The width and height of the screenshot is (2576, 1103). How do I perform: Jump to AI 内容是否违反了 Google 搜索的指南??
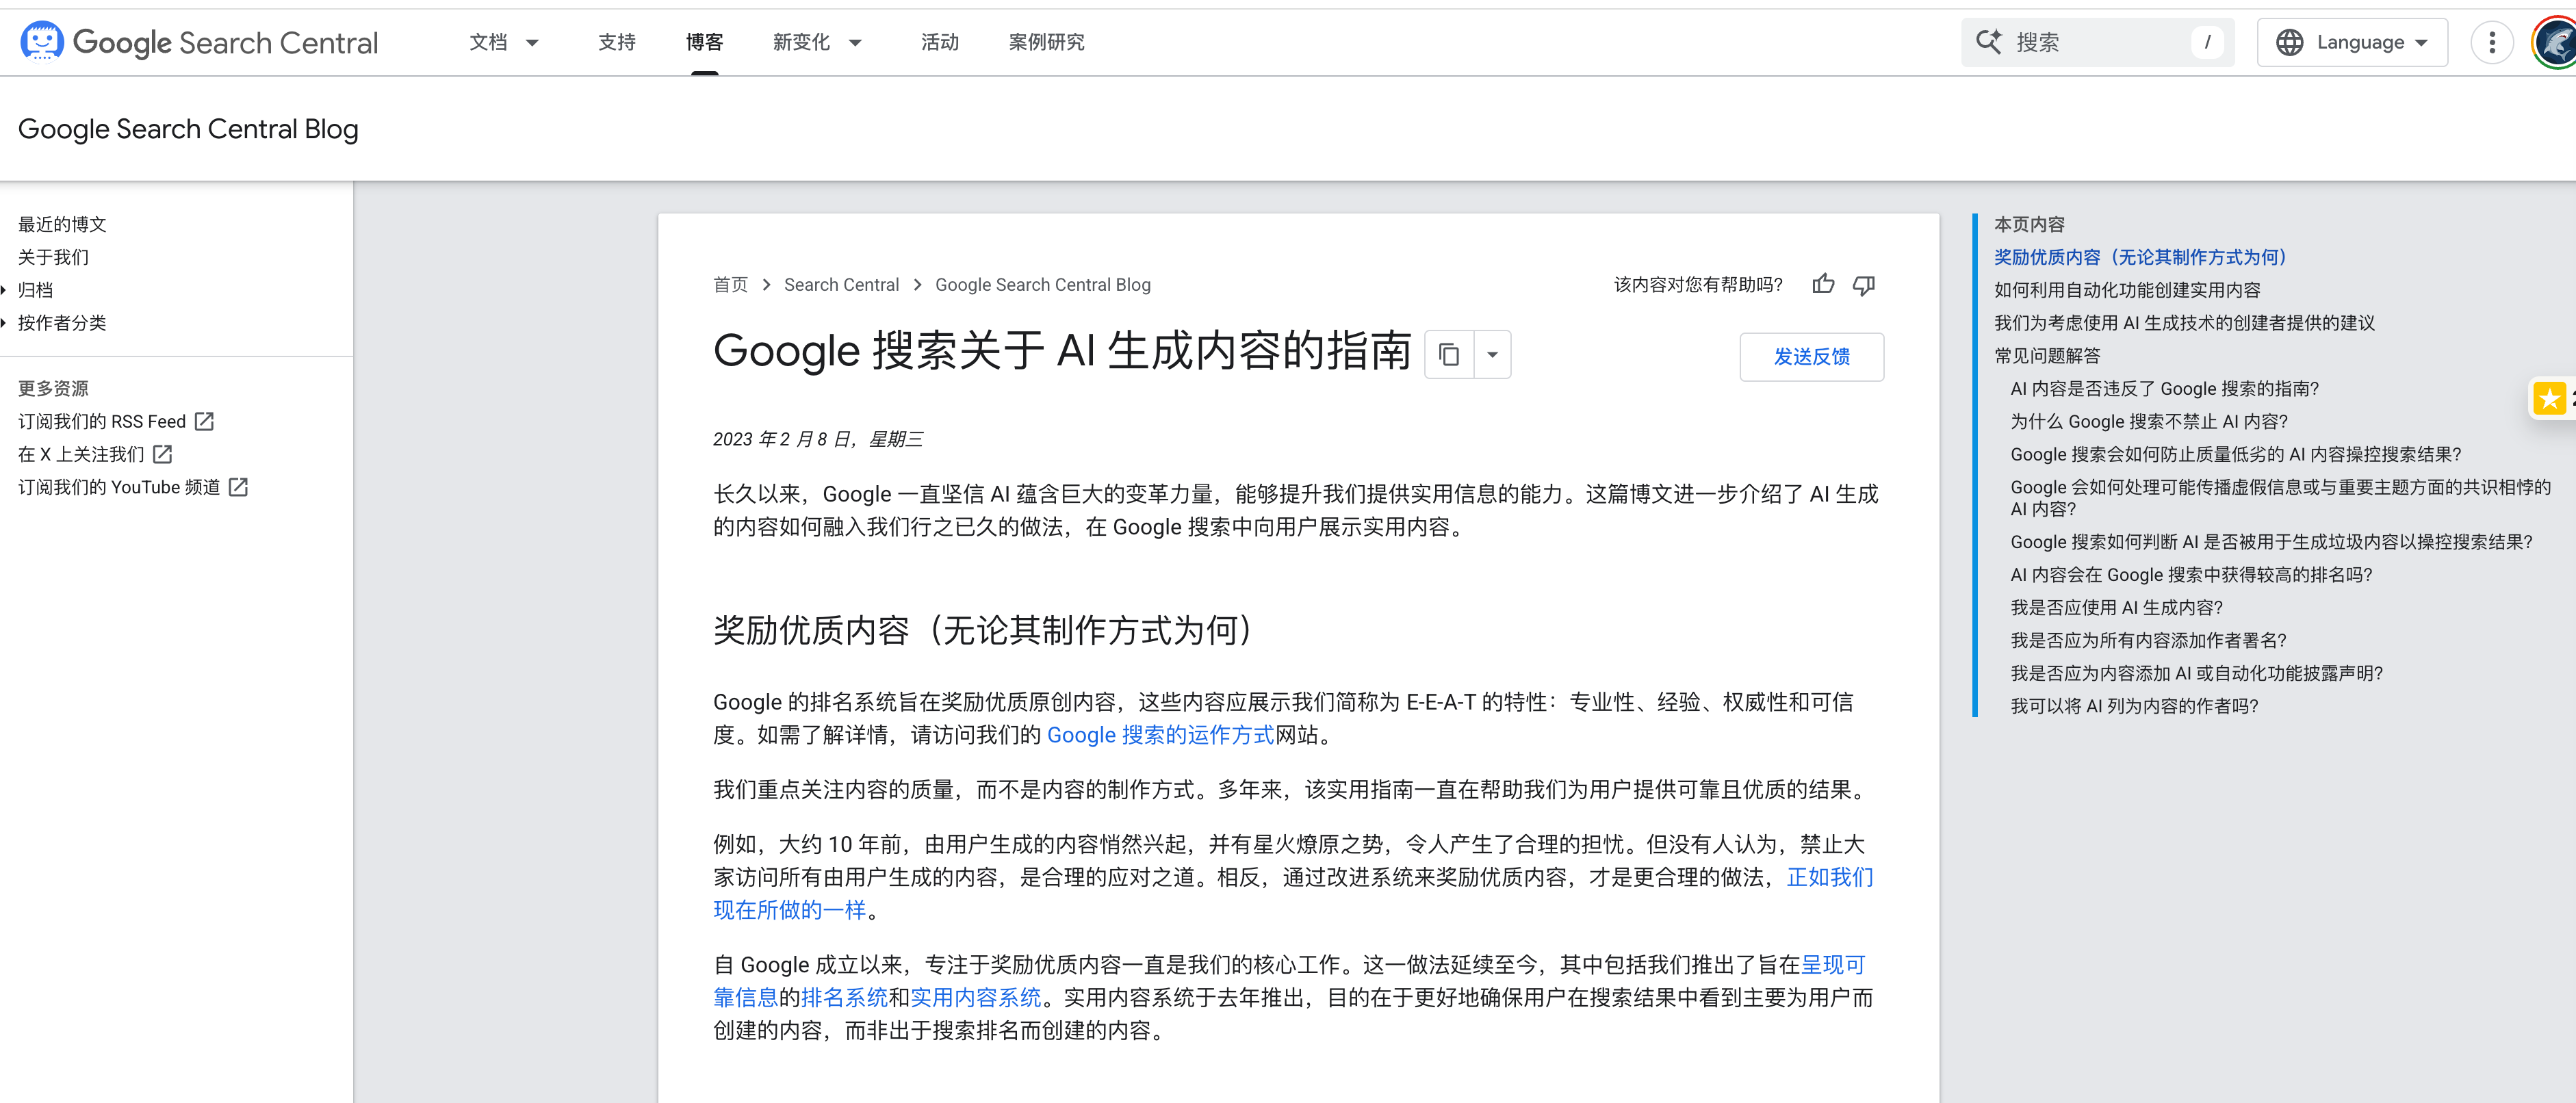click(2164, 389)
